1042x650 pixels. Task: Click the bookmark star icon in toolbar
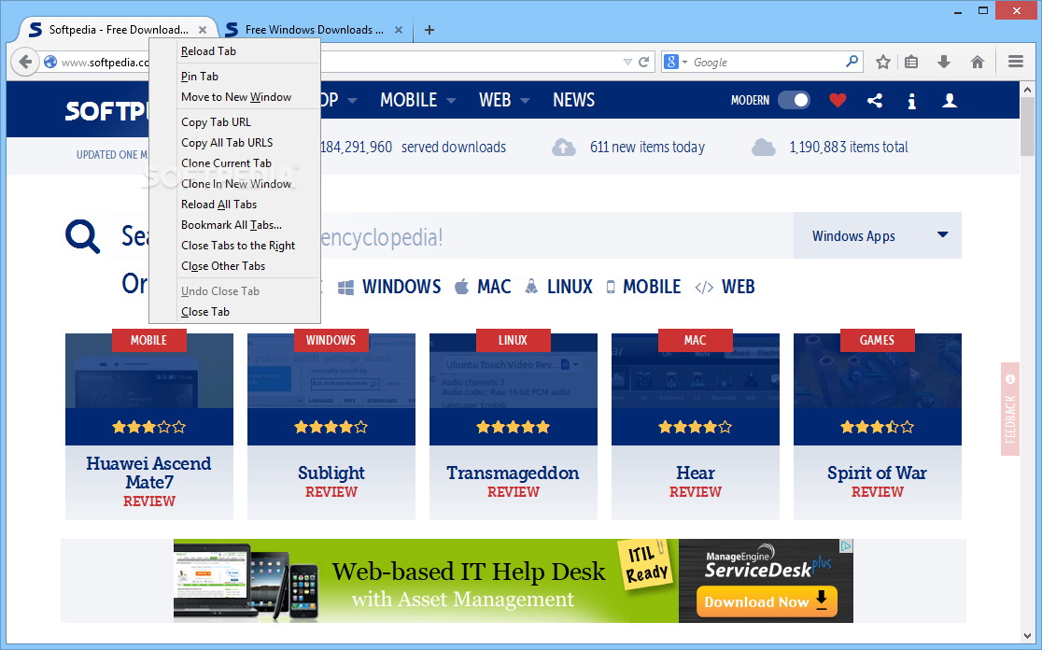coord(883,63)
